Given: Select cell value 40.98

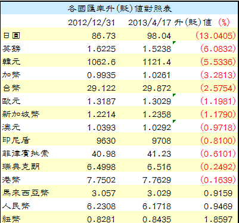Looking at the screenshot, I should pyautogui.click(x=104, y=154).
